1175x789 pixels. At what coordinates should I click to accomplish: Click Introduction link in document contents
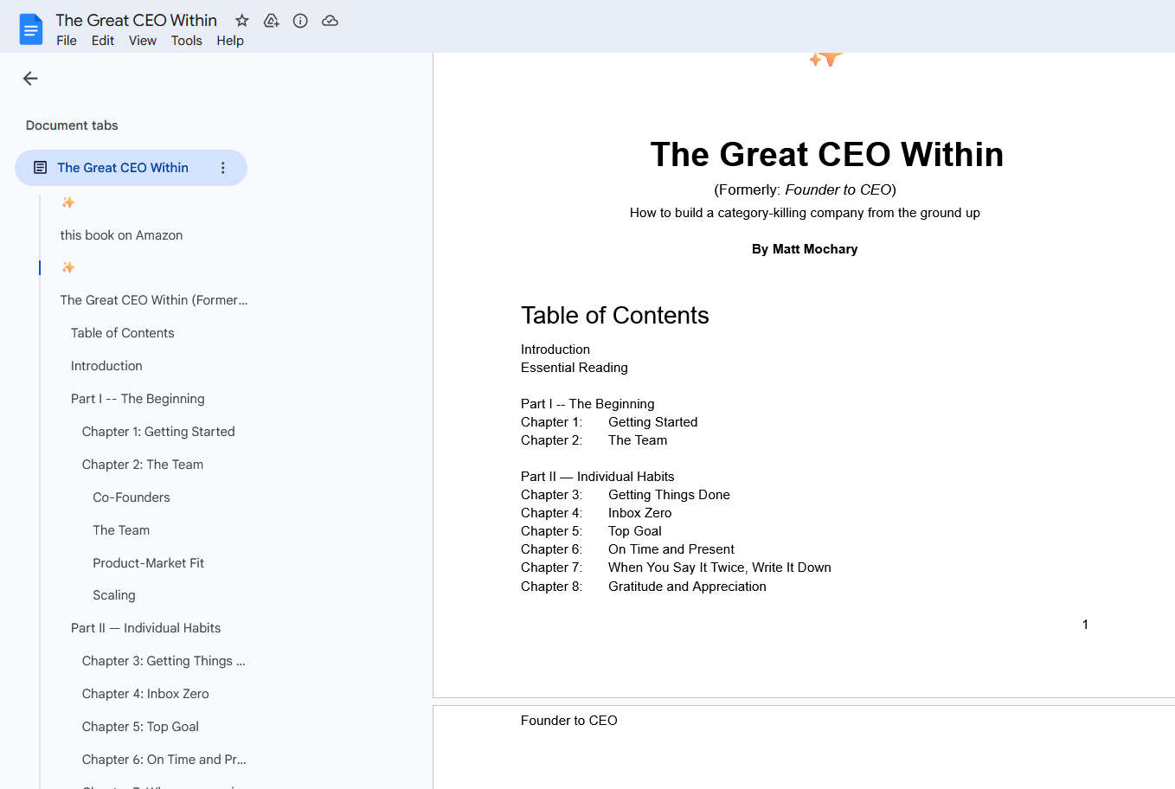click(x=555, y=350)
